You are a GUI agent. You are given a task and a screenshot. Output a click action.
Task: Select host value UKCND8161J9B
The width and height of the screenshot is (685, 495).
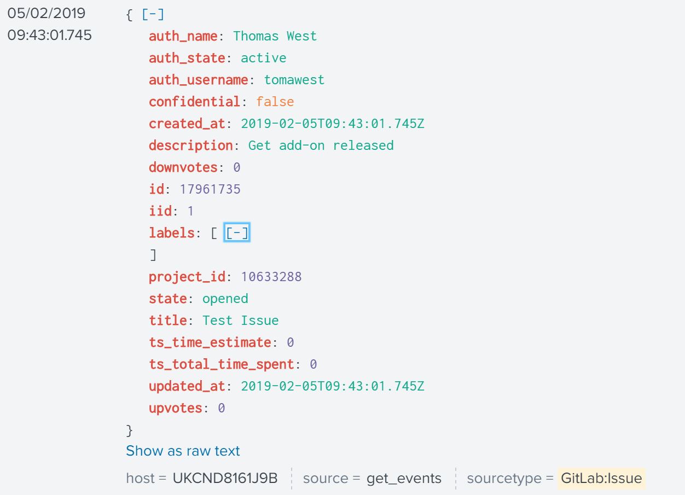(225, 479)
